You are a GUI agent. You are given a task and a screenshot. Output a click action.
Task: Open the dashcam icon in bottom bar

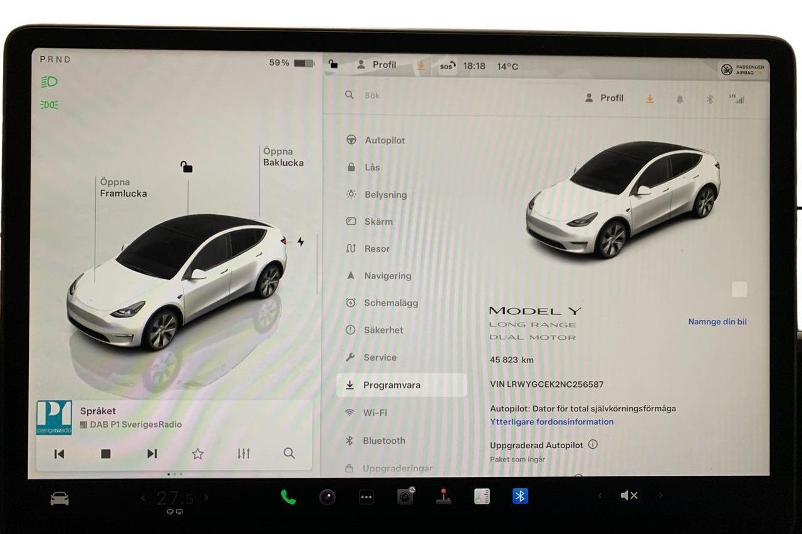(406, 496)
